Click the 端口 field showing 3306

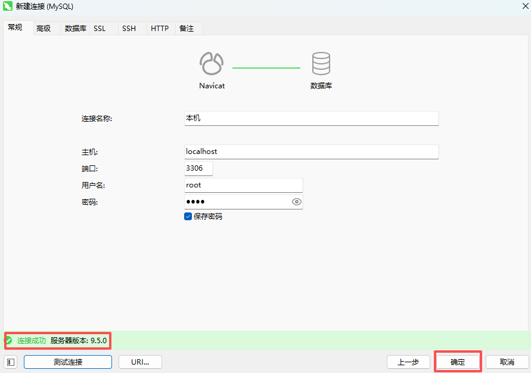click(x=198, y=168)
